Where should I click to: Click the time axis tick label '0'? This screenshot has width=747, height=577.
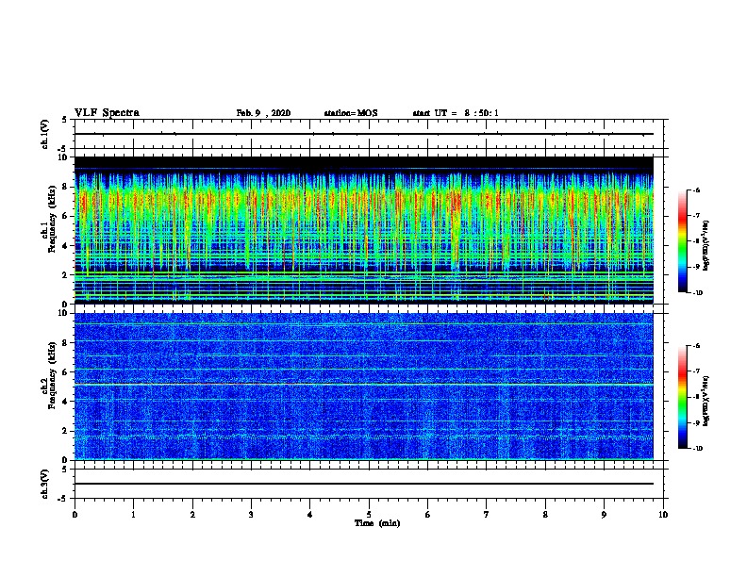coord(75,514)
